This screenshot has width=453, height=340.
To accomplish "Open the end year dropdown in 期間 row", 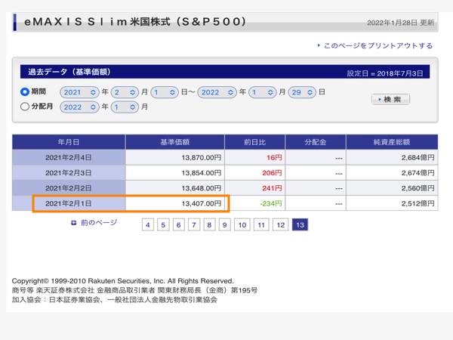I will (219, 92).
